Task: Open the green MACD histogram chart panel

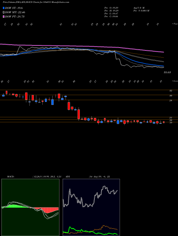Action: [30, 207]
